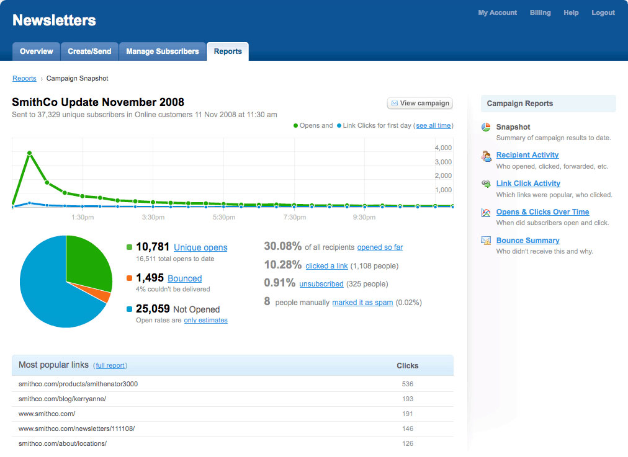
Task: Click the 1:30pm axis label on graph
Action: coord(83,217)
